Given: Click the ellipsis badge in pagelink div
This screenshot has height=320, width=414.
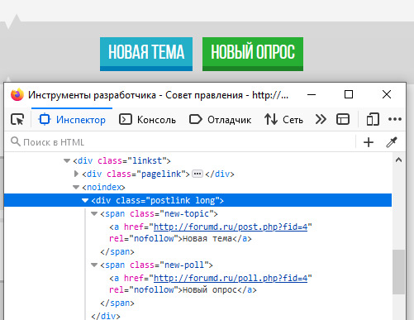Looking at the screenshot, I should pos(197,174).
